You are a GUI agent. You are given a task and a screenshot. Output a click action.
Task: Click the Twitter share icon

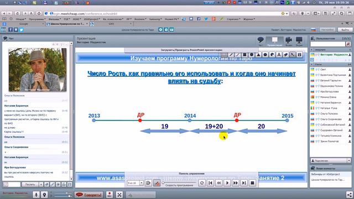[x=21, y=29]
